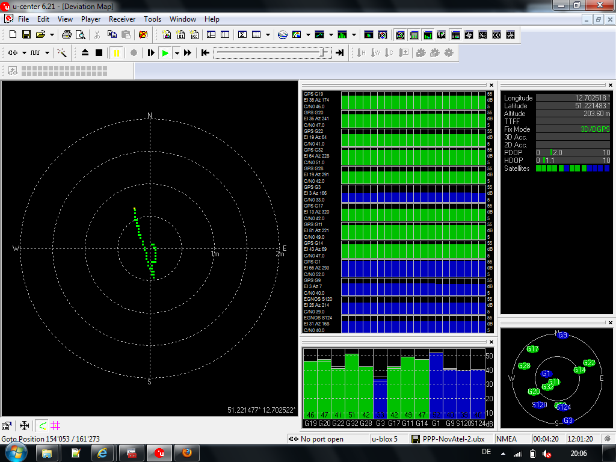Click the Eject log file icon
The height and width of the screenshot is (462, 616).
(x=85, y=53)
